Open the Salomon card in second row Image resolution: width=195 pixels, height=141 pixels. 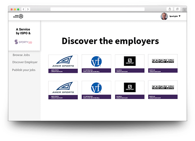coord(130,90)
